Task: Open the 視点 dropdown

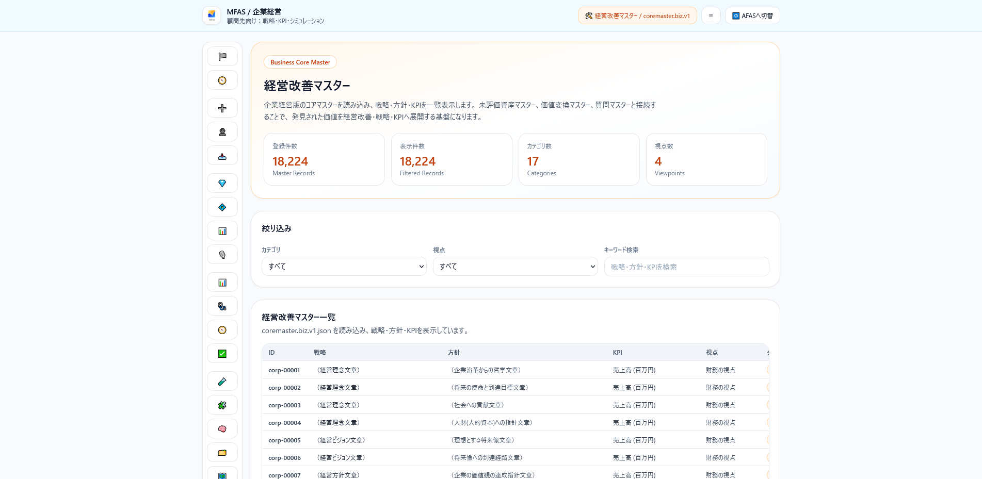Action: (516, 267)
